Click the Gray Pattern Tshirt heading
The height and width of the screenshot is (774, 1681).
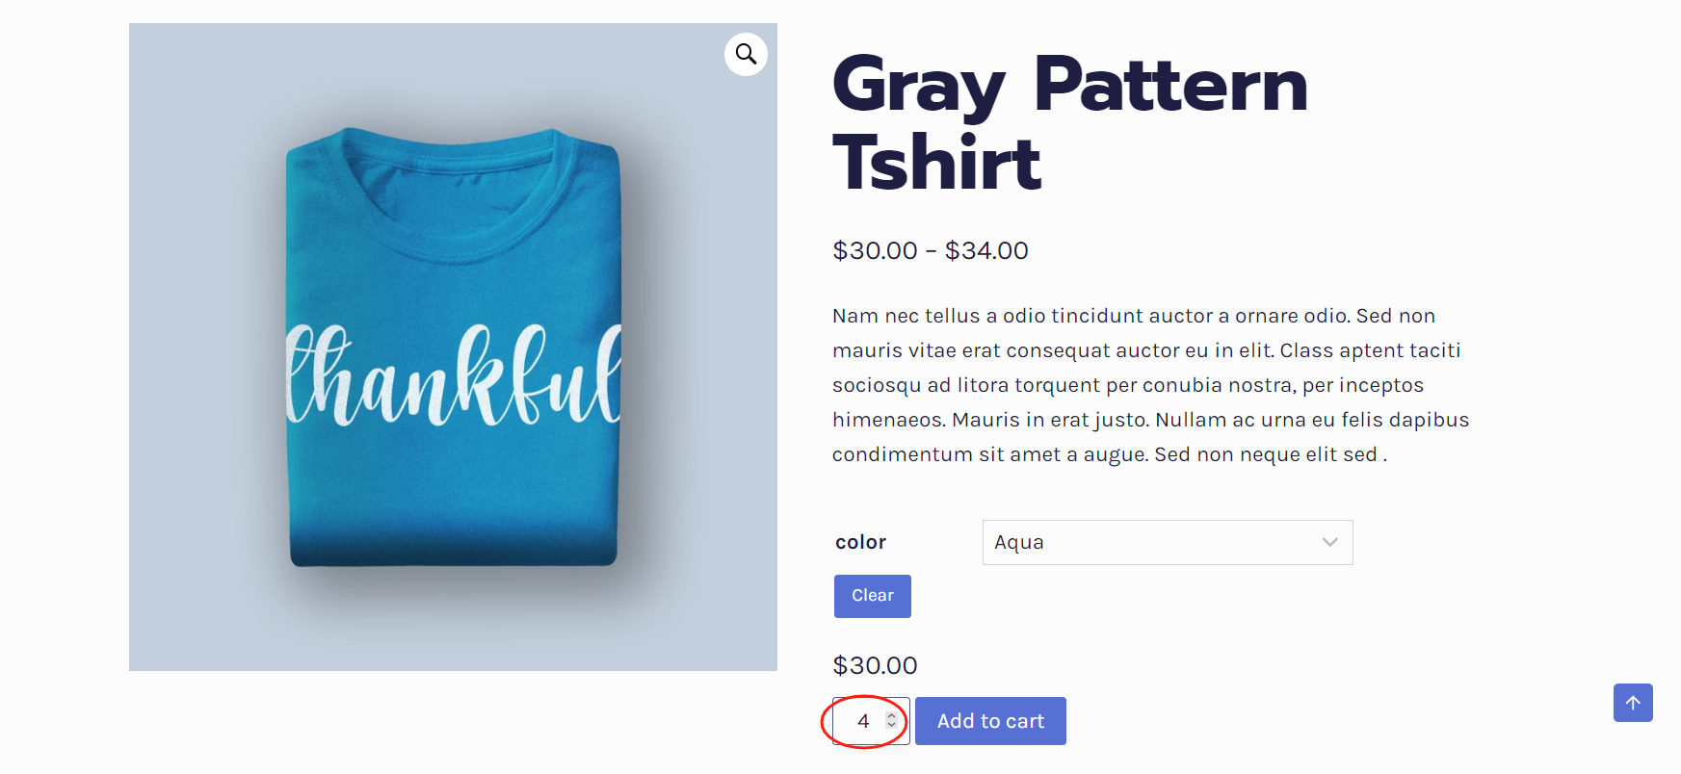1069,122
